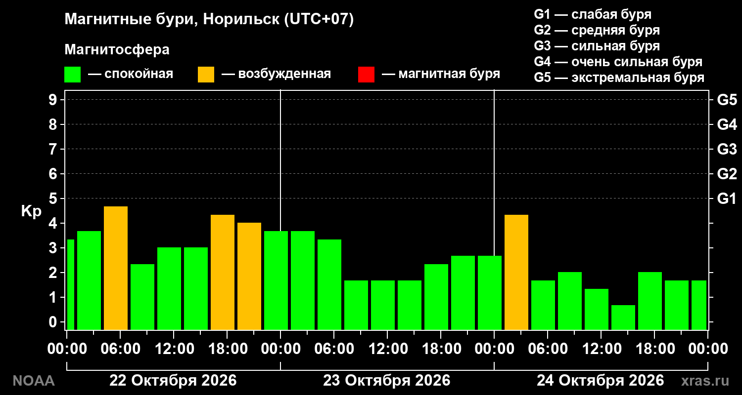Click the right-axis 'G1' storm level label
742x395 pixels.
[x=727, y=199]
